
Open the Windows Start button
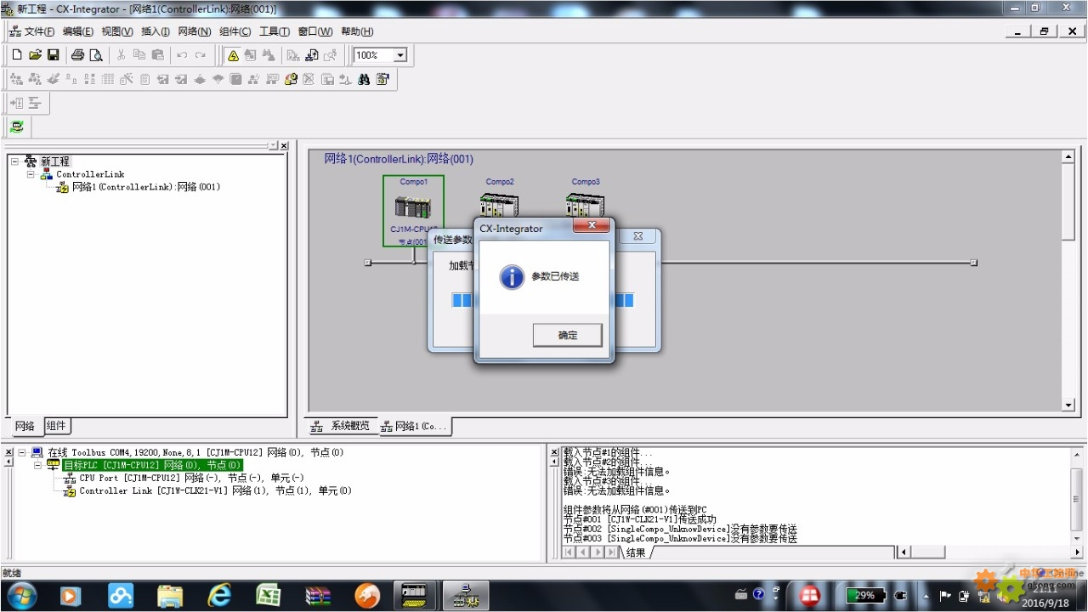(21, 596)
